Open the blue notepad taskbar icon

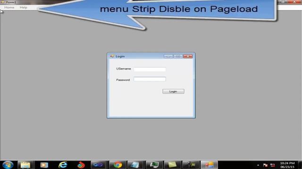(x=135, y=165)
